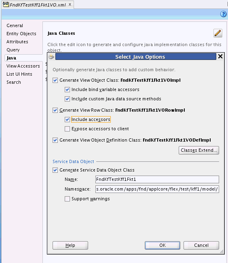Screen dimensions: 228x263
Task: Click the Cancel button
Action: coord(201,245)
